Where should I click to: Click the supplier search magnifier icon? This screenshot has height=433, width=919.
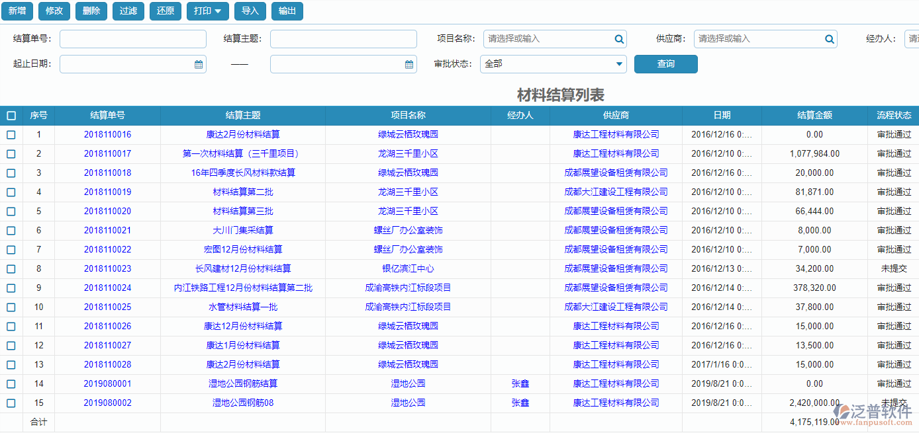[x=829, y=39]
